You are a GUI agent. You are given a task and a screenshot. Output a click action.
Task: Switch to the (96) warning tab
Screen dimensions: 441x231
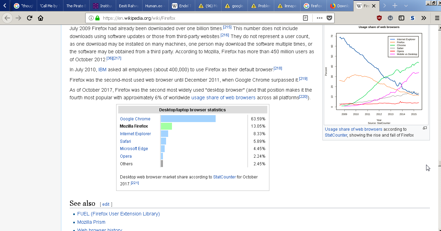point(208,6)
